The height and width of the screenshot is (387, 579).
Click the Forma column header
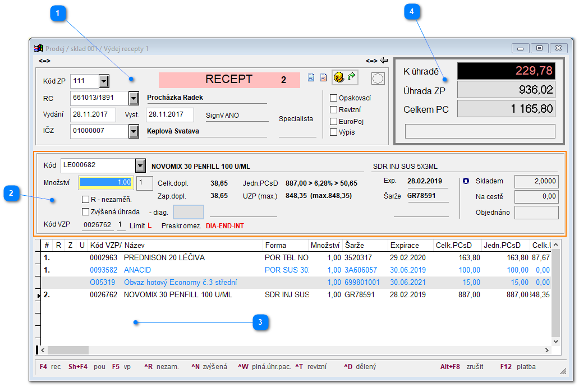point(286,245)
